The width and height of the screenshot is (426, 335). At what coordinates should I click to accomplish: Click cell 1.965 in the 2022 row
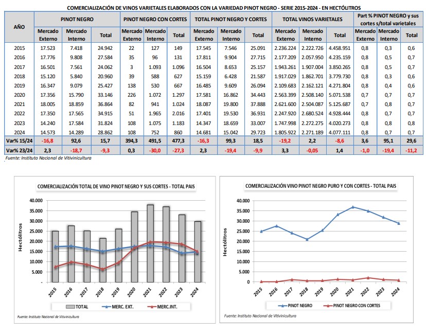[x=155, y=114]
